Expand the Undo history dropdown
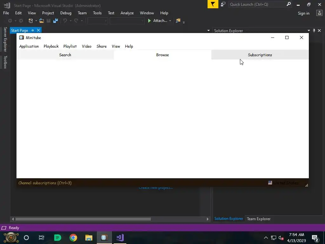Screen dimensions: 325x244 (70, 21)
